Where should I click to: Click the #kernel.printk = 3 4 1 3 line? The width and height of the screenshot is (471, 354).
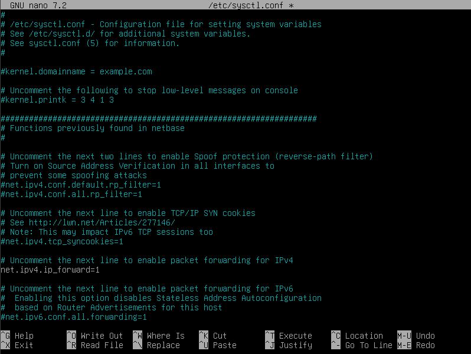coord(57,100)
